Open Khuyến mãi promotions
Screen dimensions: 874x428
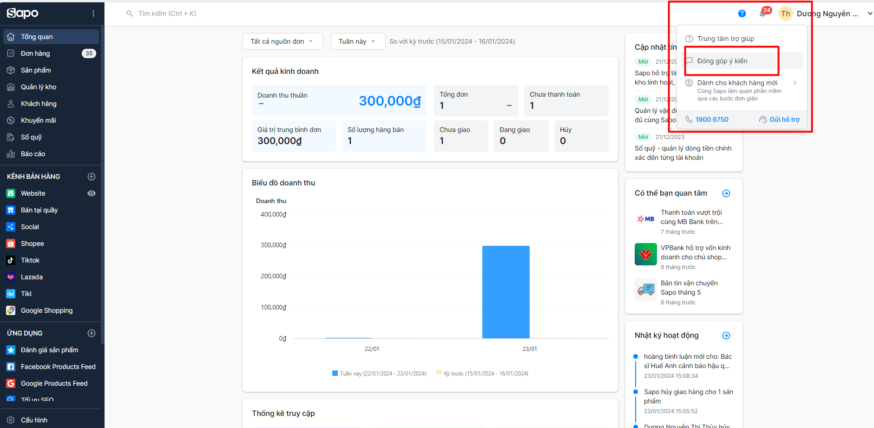[51, 120]
